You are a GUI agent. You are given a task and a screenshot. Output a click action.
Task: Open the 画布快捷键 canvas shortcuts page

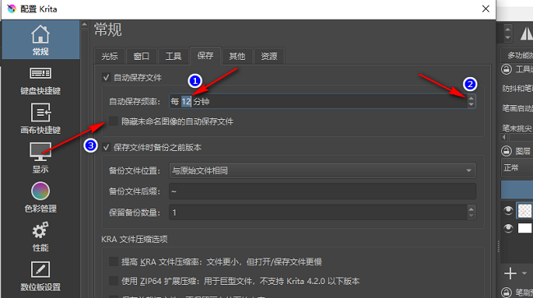click(40, 119)
